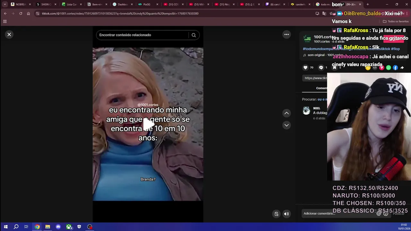Open the tab search dropdown arrow

coord(5,4)
